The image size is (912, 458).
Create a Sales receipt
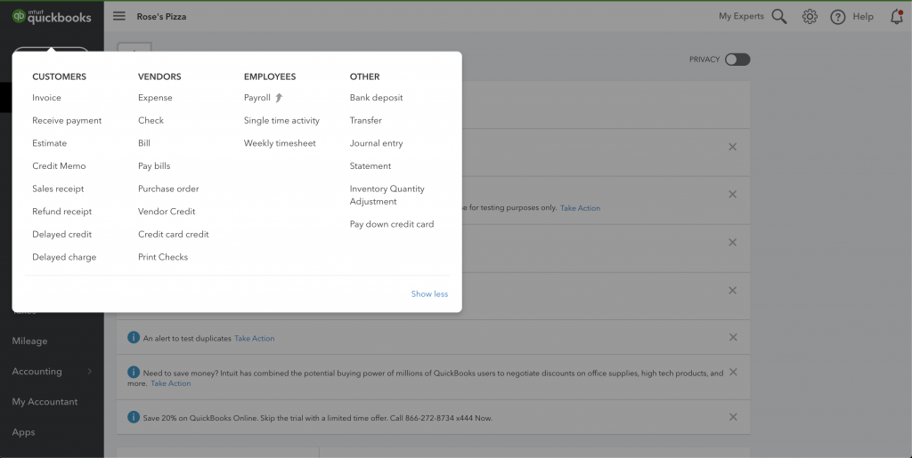[58, 189]
